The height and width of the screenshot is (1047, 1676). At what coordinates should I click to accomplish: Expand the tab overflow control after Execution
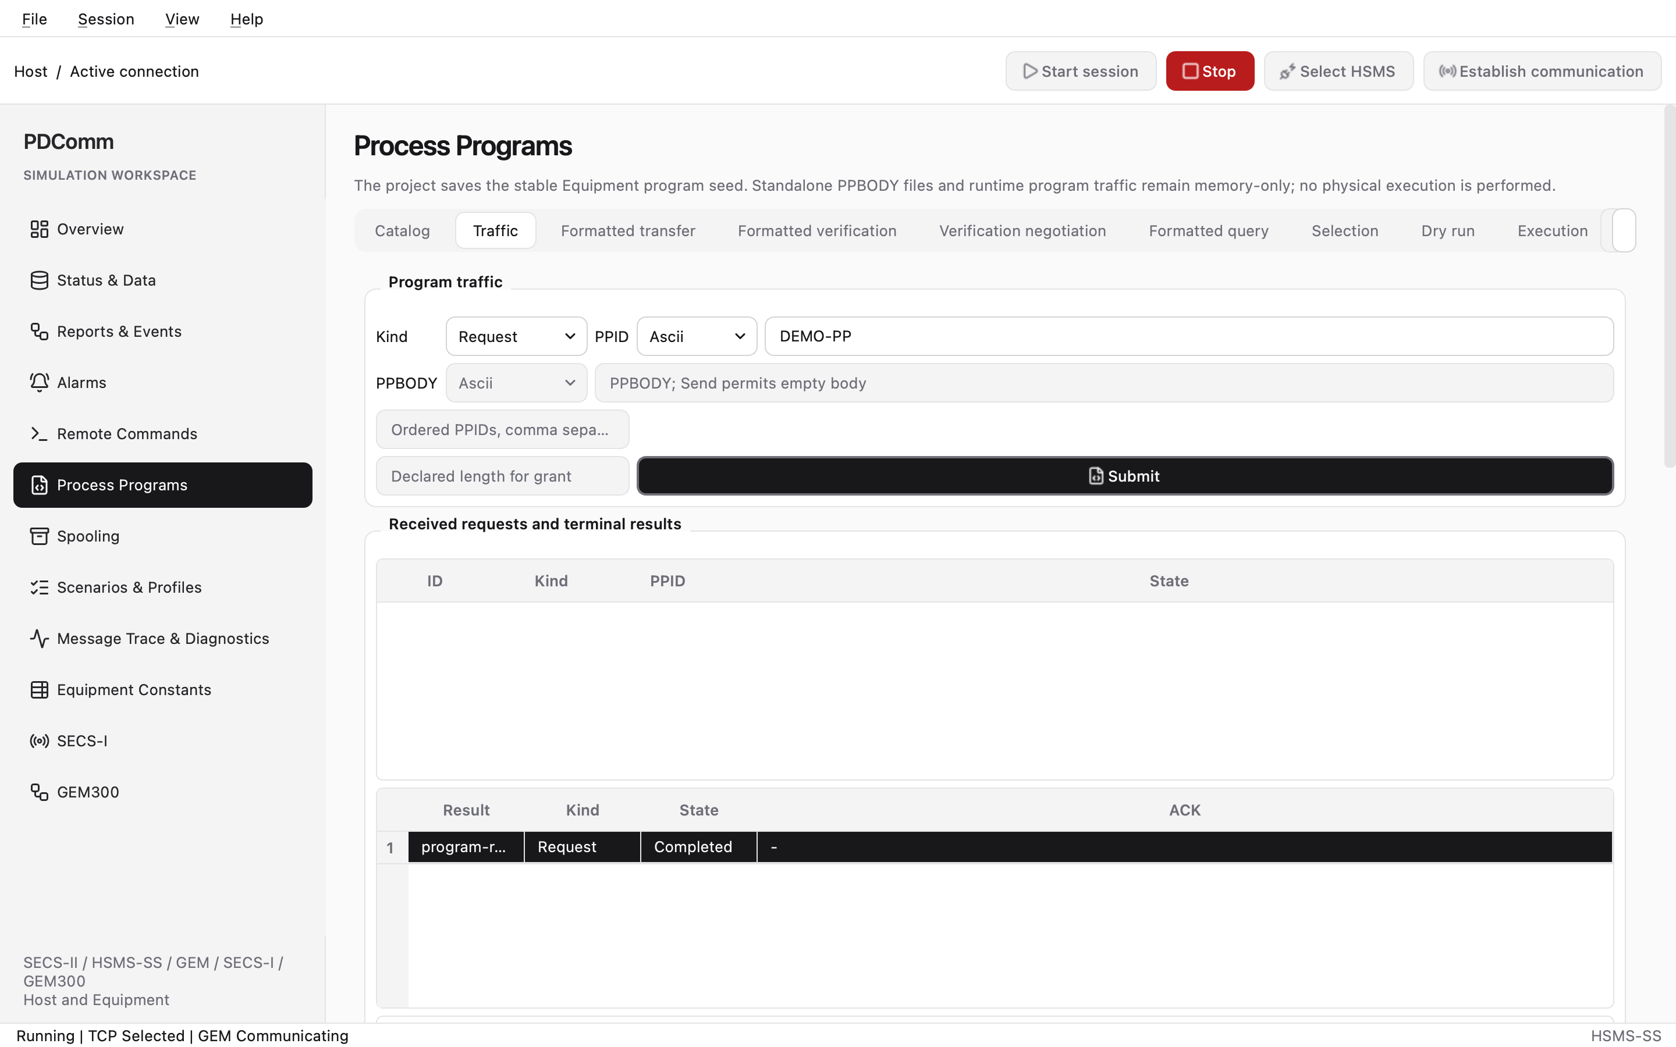(x=1624, y=230)
